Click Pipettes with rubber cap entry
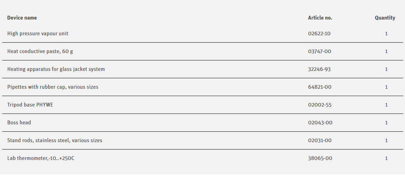 (53, 87)
